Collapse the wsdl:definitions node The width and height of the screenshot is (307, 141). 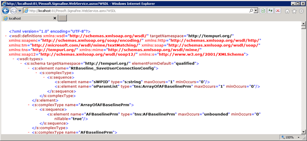6,36
